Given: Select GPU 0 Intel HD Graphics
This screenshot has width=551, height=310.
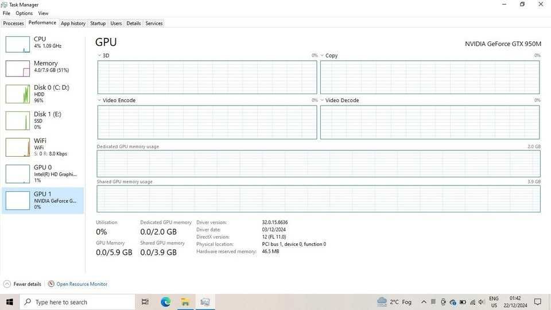Looking at the screenshot, I should tap(42, 173).
